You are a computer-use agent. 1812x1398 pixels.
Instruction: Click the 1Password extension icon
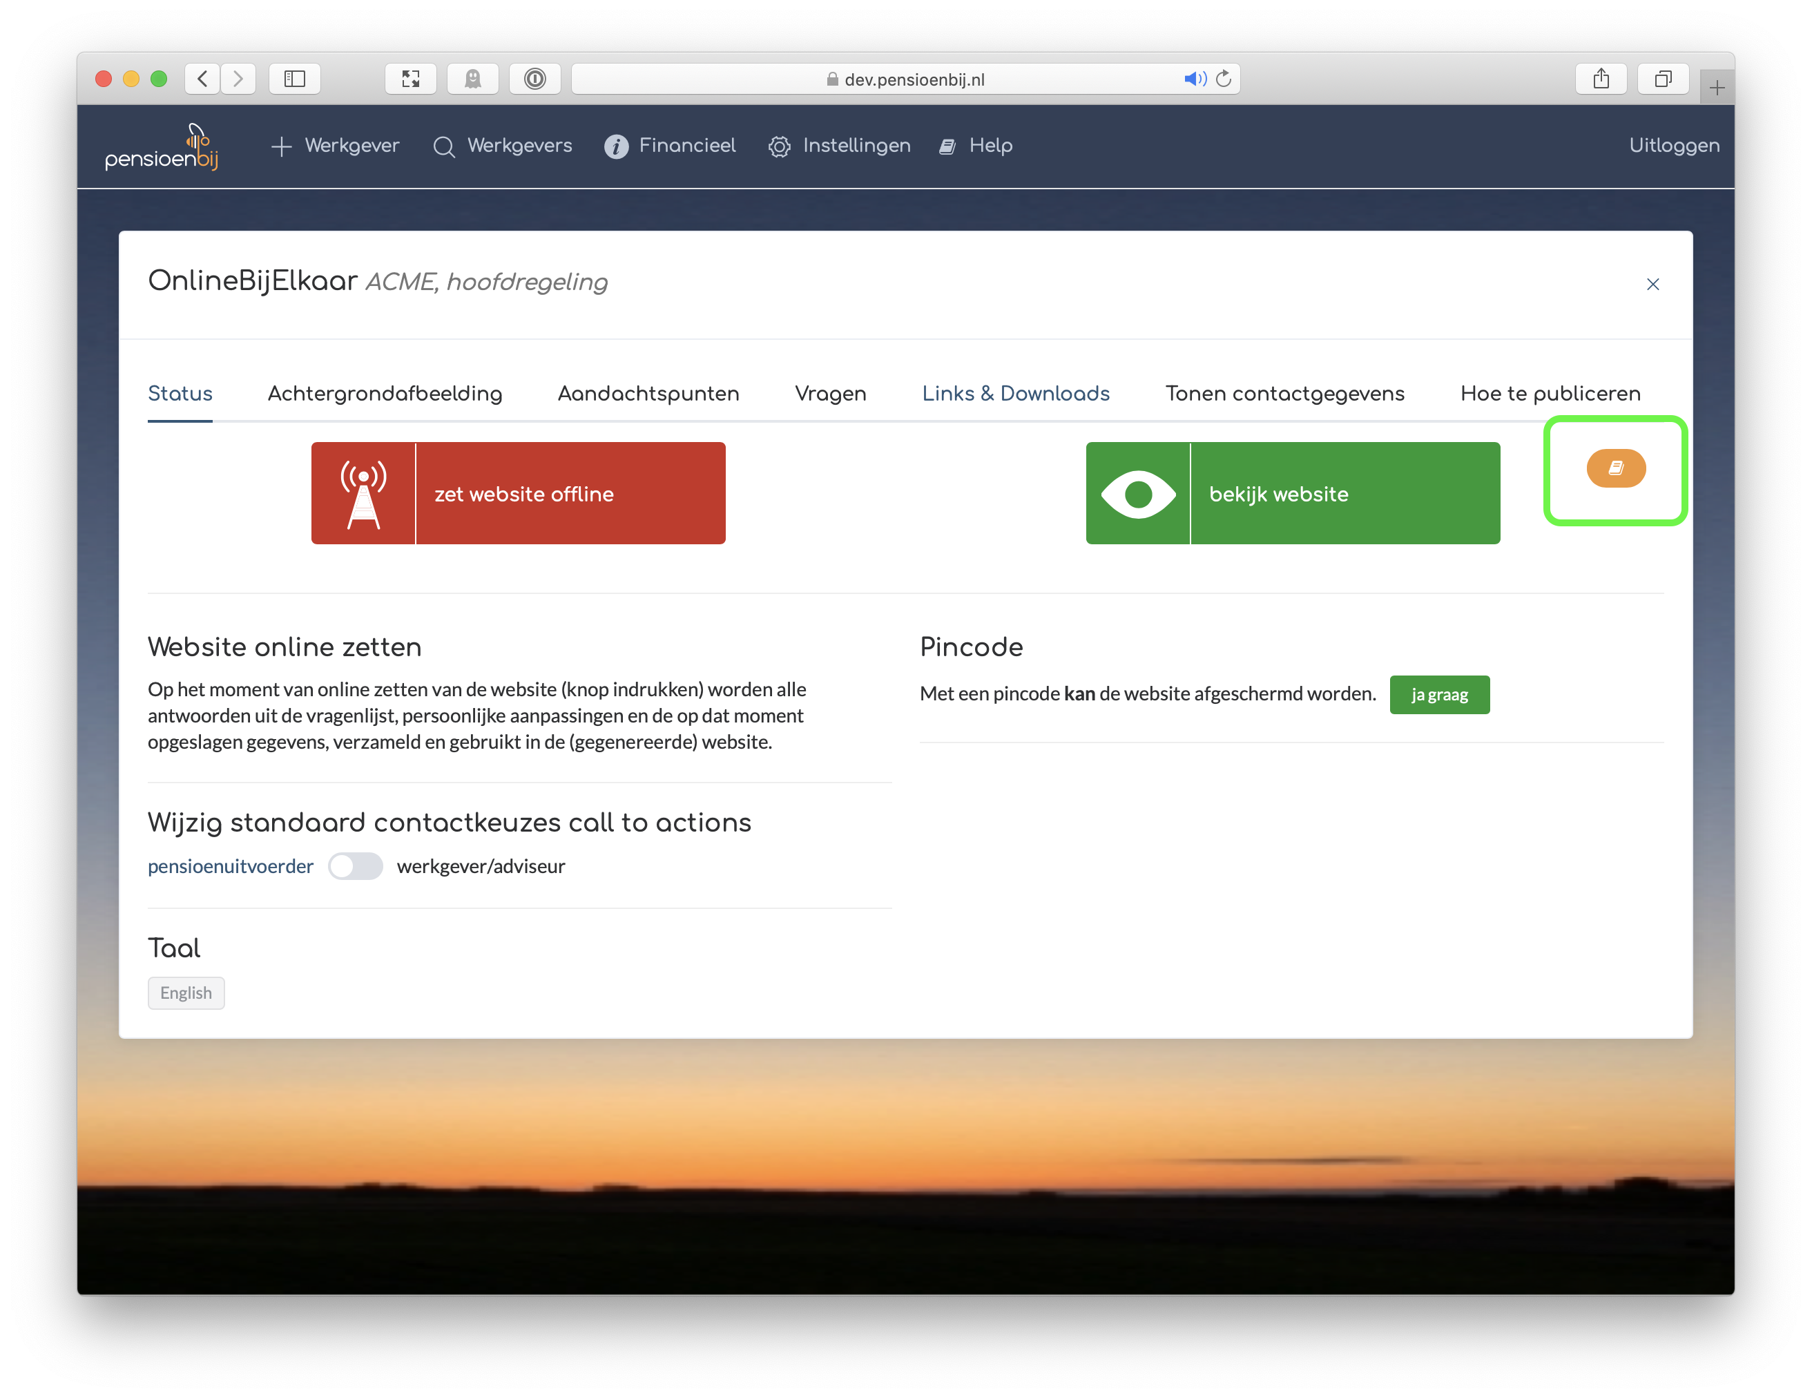coord(535,79)
